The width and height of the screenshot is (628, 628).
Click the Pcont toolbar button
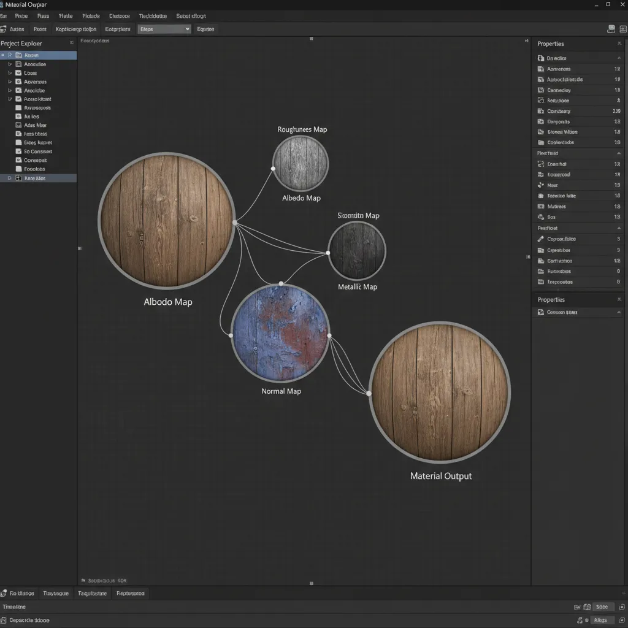(40, 29)
